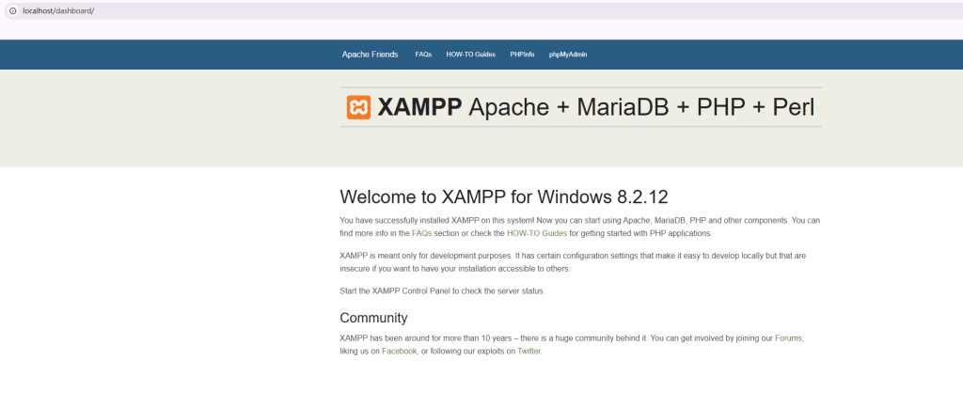Open Apache Friends home link
This screenshot has height=407, width=963.
(370, 55)
